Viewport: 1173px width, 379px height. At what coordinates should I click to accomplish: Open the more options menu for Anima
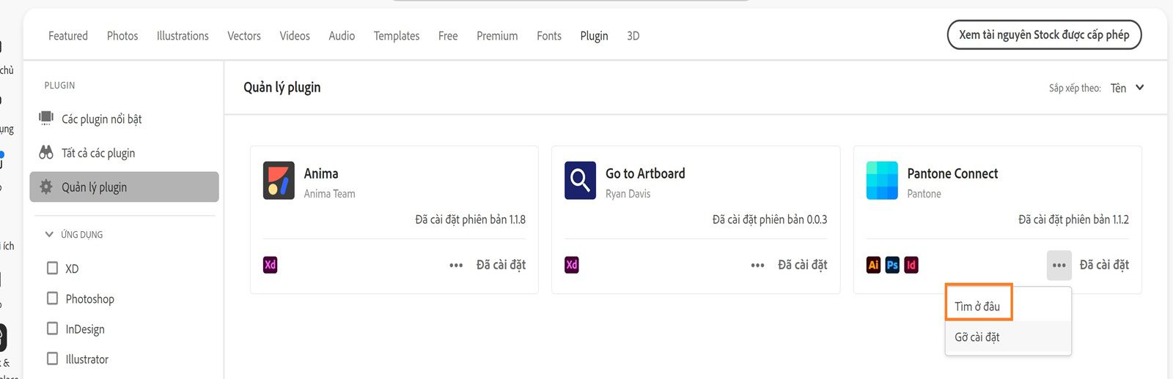pos(456,265)
